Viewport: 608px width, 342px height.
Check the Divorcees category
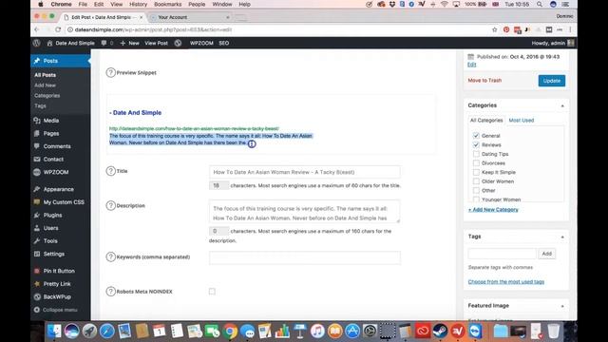[x=476, y=163]
